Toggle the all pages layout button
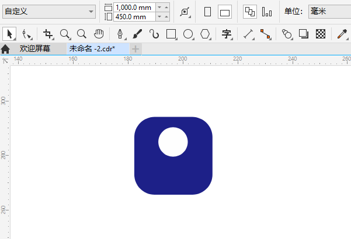 250,12
